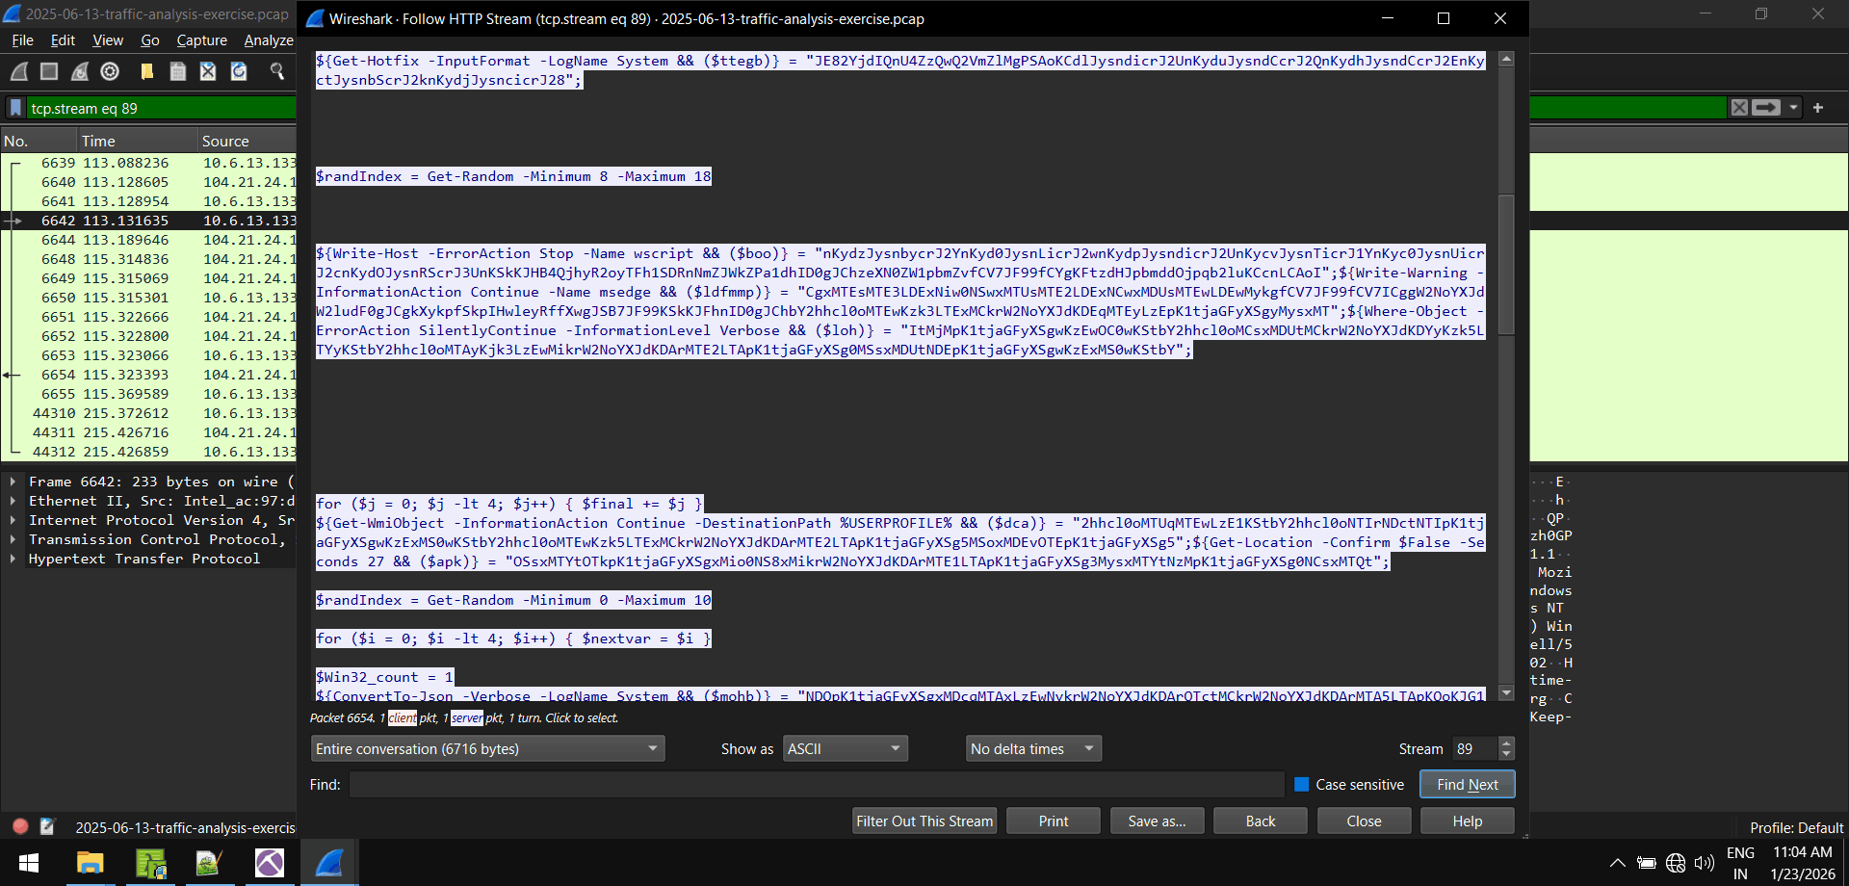The height and width of the screenshot is (886, 1849).
Task: Start a new packet capture
Action: click(x=19, y=71)
